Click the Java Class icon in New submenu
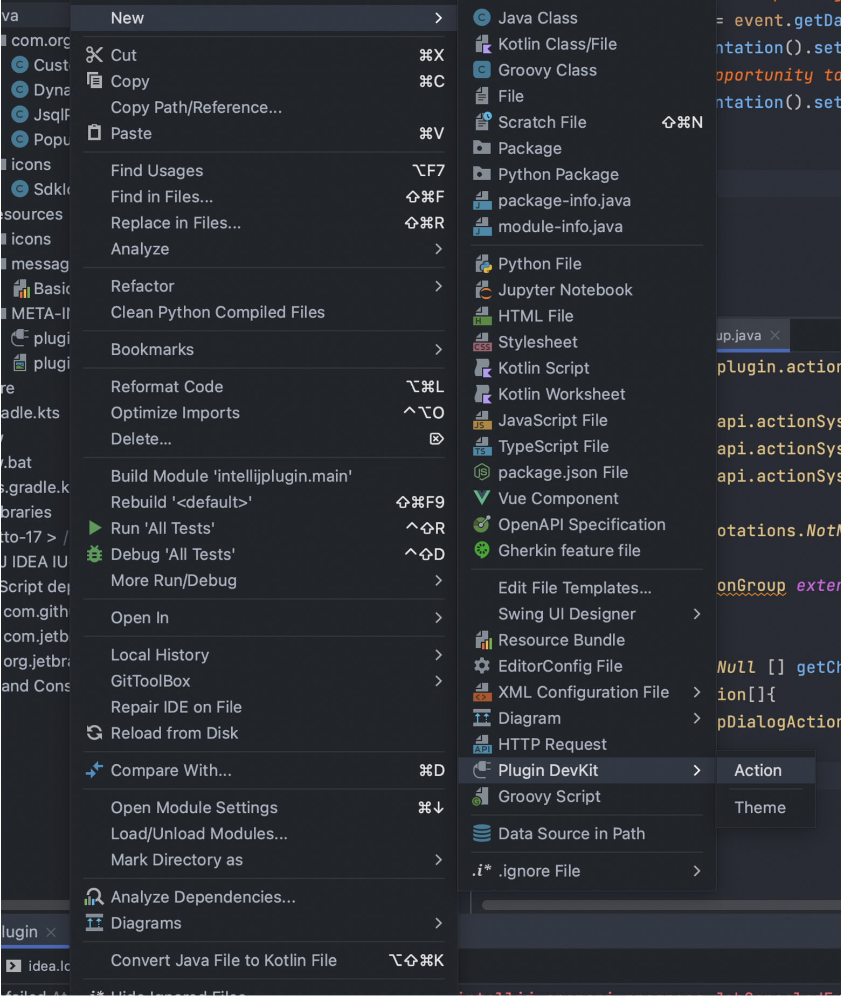Viewport: 844px width, 996px height. pyautogui.click(x=483, y=18)
